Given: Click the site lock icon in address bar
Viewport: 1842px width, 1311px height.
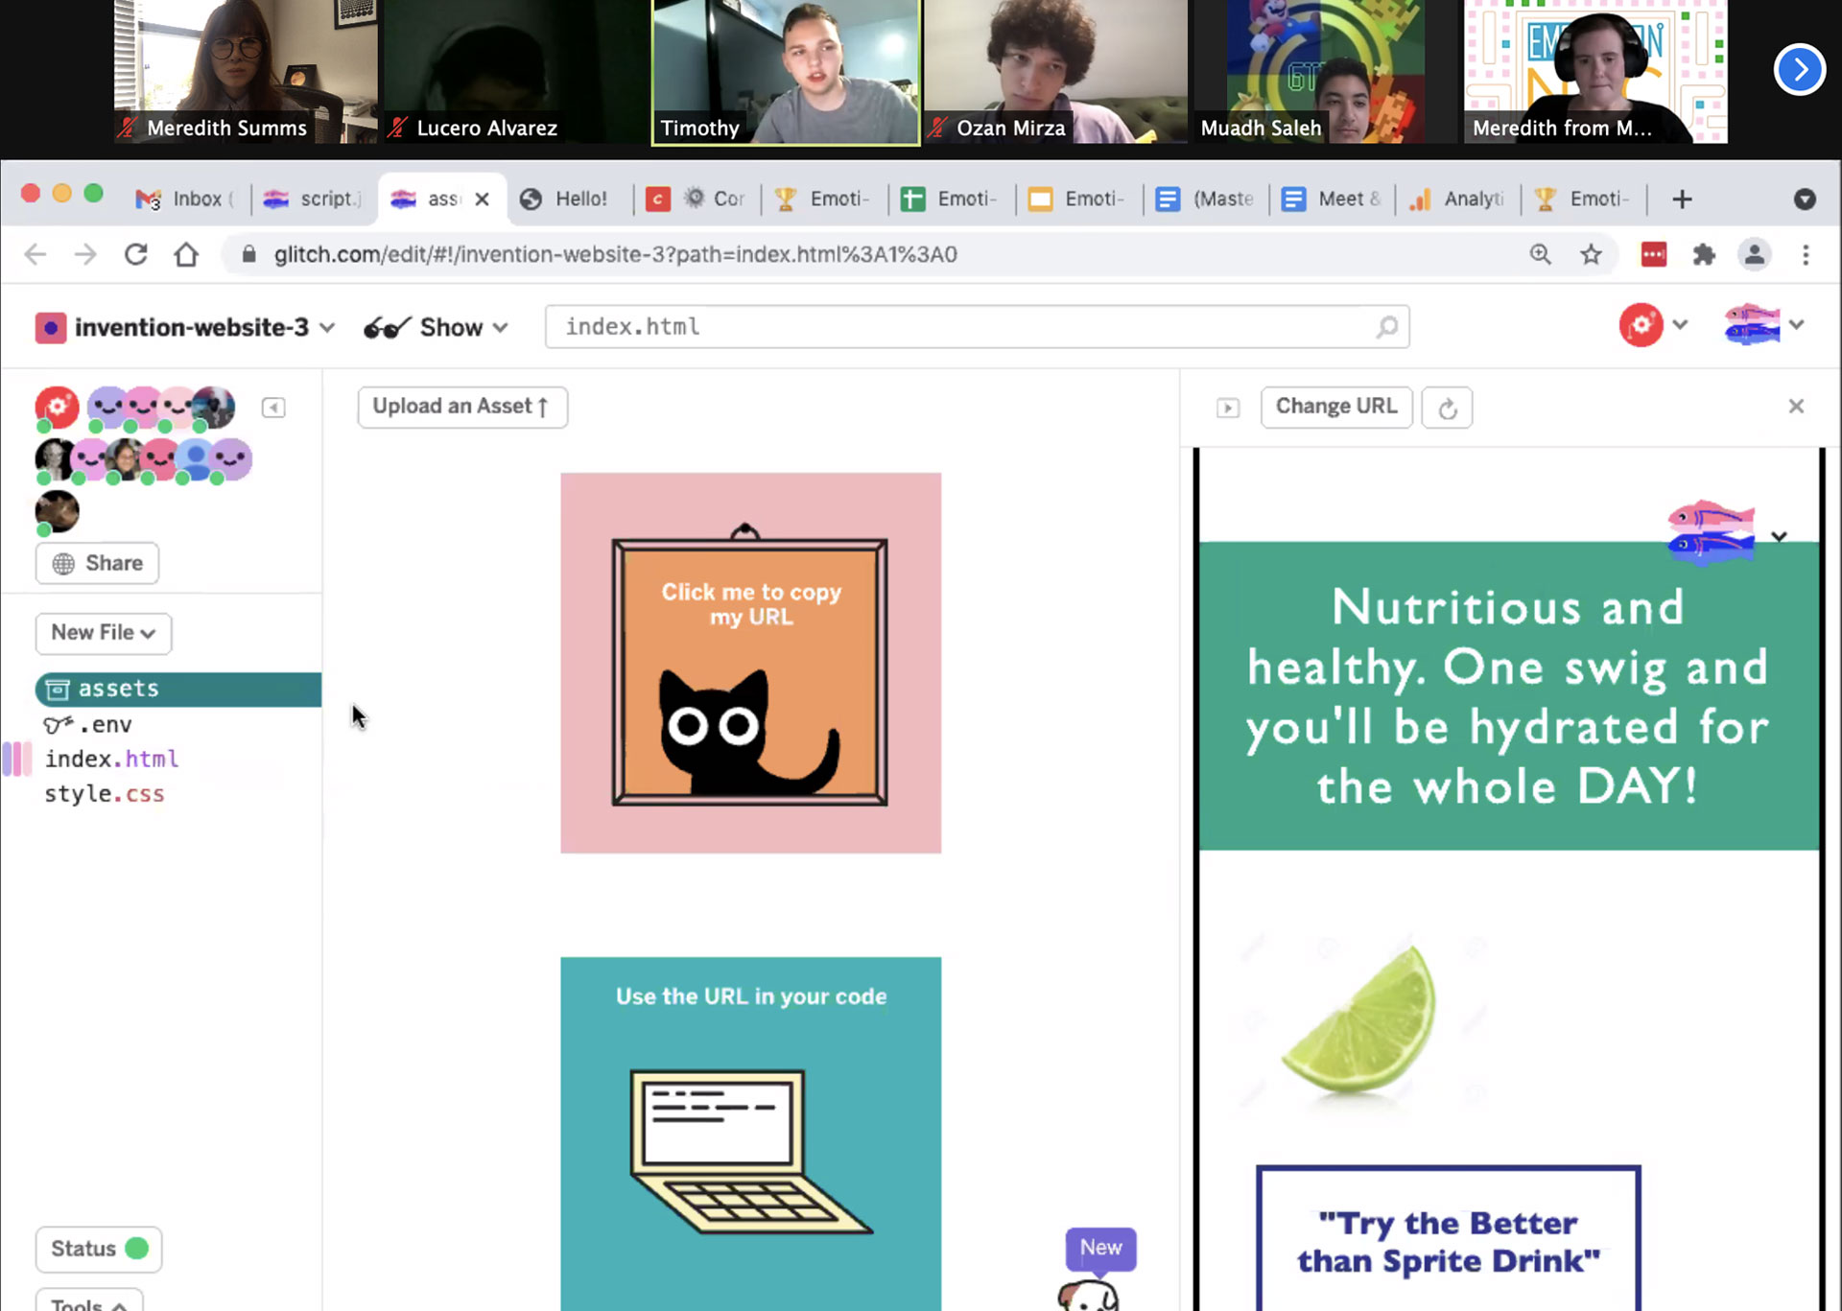Looking at the screenshot, I should pyautogui.click(x=248, y=254).
